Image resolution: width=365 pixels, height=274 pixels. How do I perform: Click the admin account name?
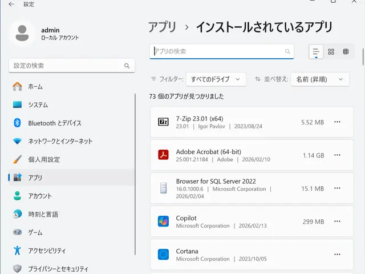pos(50,30)
